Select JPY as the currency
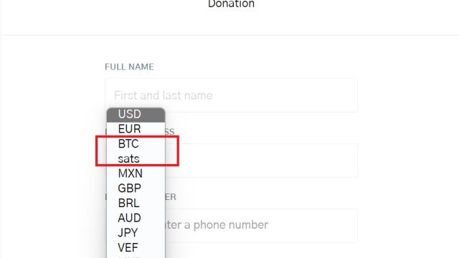 point(136,233)
